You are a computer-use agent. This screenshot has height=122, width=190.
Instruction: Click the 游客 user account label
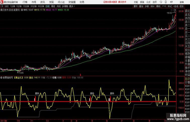coord(182,2)
